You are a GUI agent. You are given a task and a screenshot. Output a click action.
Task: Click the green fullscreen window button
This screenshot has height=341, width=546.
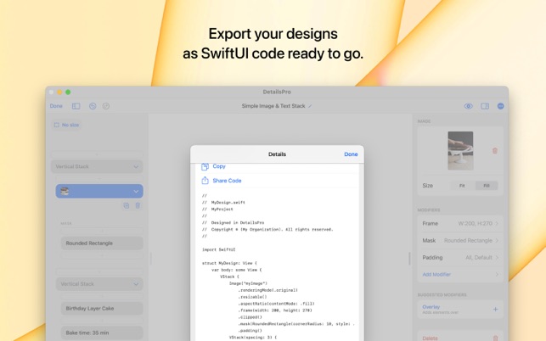click(x=68, y=92)
